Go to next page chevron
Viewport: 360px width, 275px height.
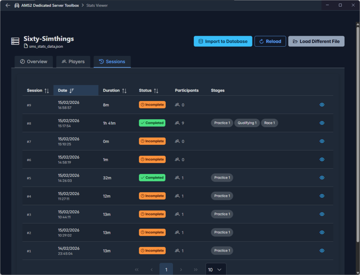(181, 269)
